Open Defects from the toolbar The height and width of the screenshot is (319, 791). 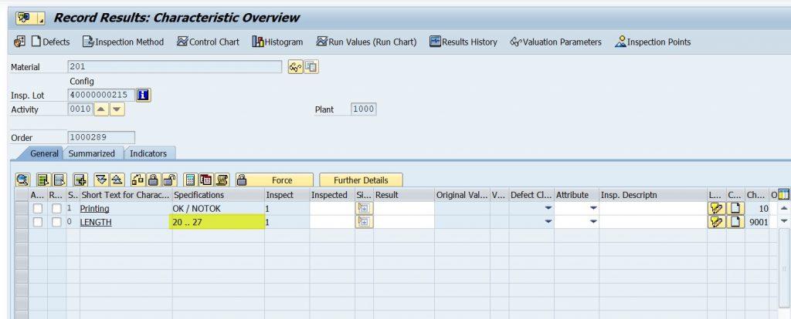[50, 42]
